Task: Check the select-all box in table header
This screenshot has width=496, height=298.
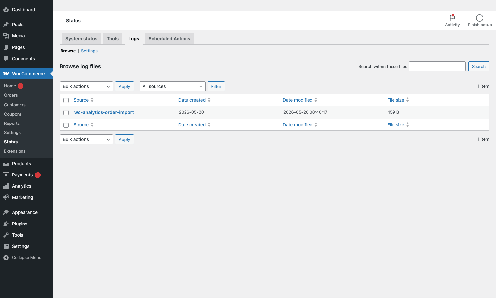Action: pyautogui.click(x=66, y=100)
